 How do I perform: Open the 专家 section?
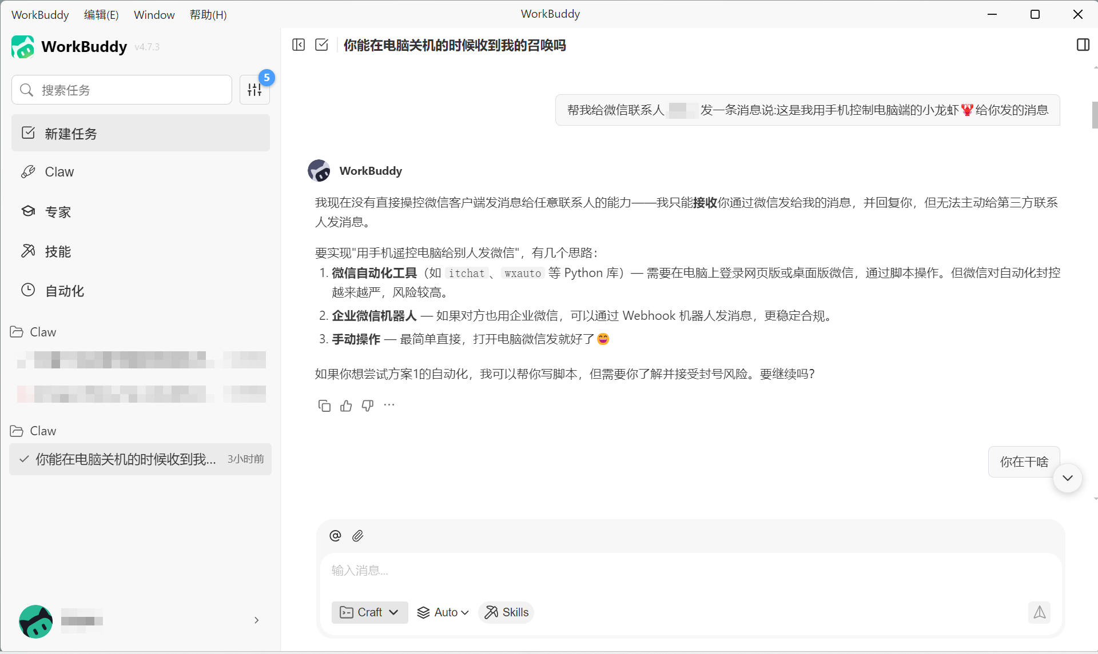141,212
